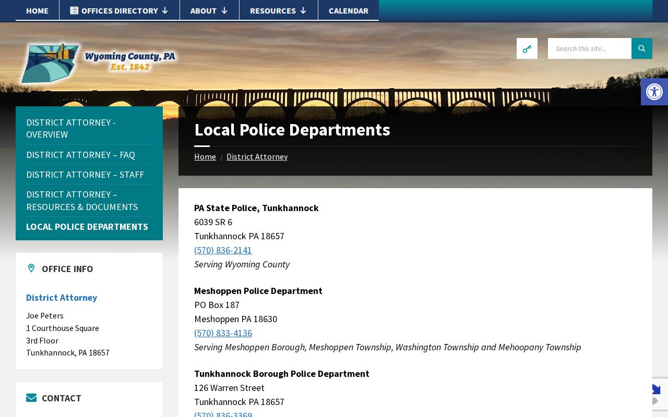Image resolution: width=668 pixels, height=417 pixels.
Task: Focus the Search this site field
Action: point(590,48)
